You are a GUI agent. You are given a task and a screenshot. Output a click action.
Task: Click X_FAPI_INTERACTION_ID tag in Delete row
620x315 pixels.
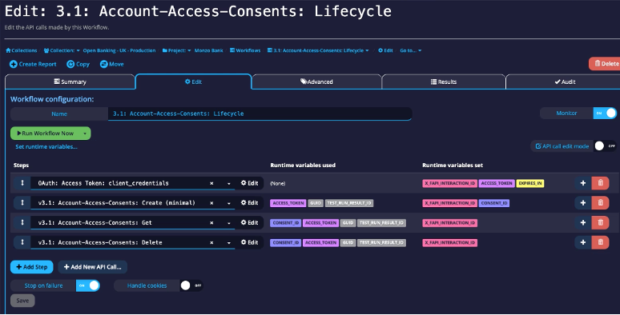(449, 242)
